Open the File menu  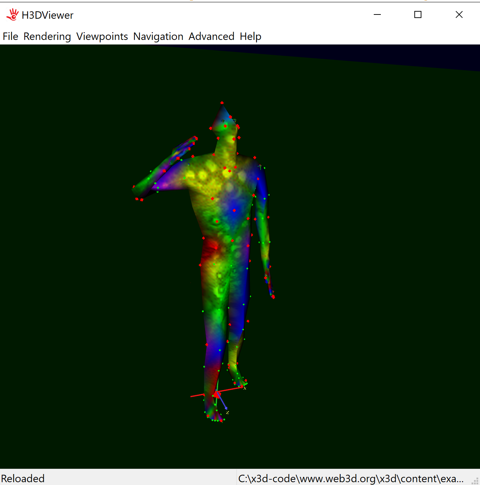pyautogui.click(x=11, y=36)
